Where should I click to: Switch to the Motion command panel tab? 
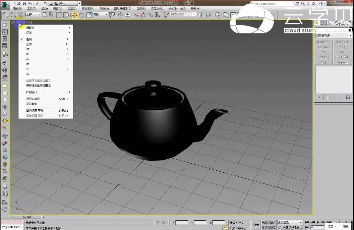pos(336,23)
